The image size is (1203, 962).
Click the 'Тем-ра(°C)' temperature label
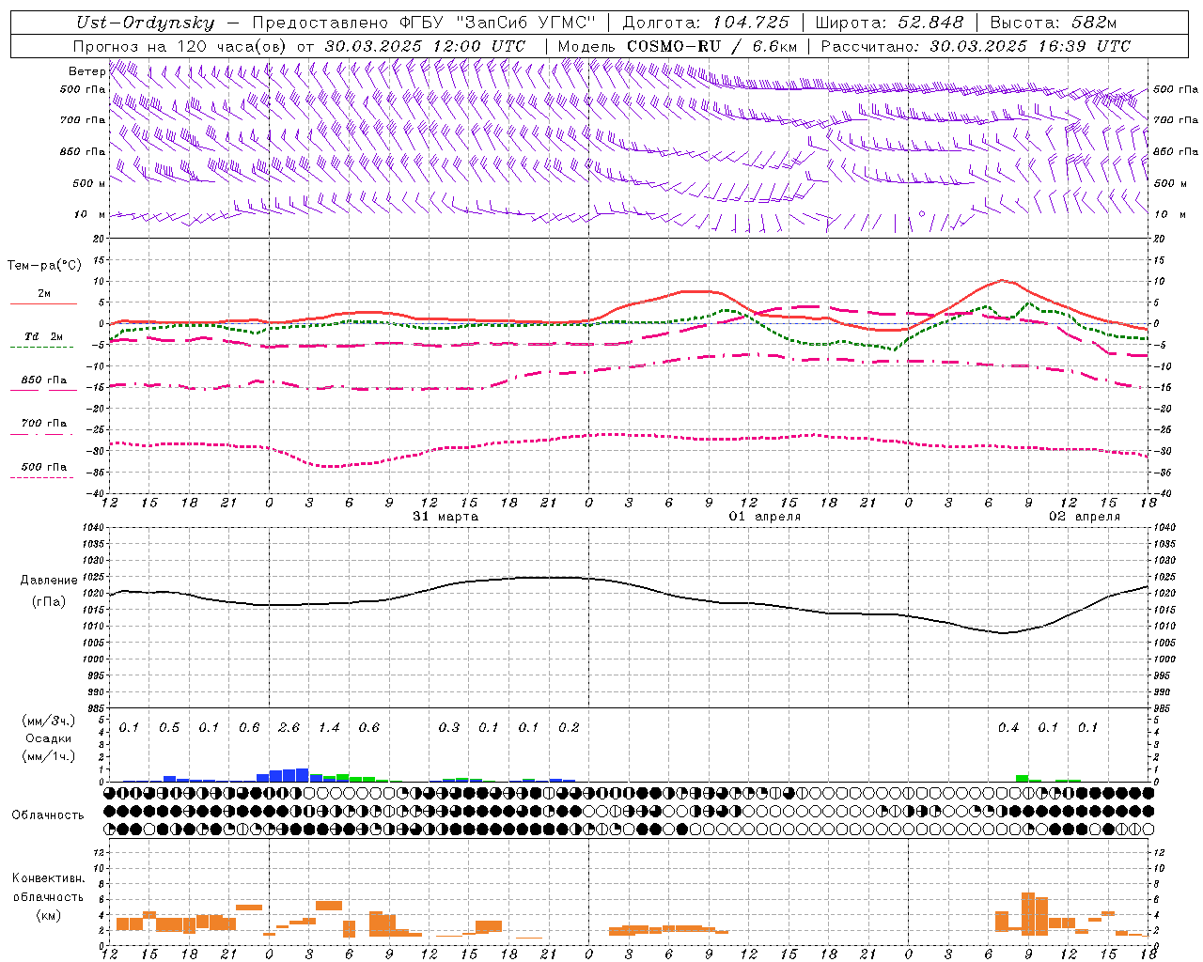[x=44, y=266]
